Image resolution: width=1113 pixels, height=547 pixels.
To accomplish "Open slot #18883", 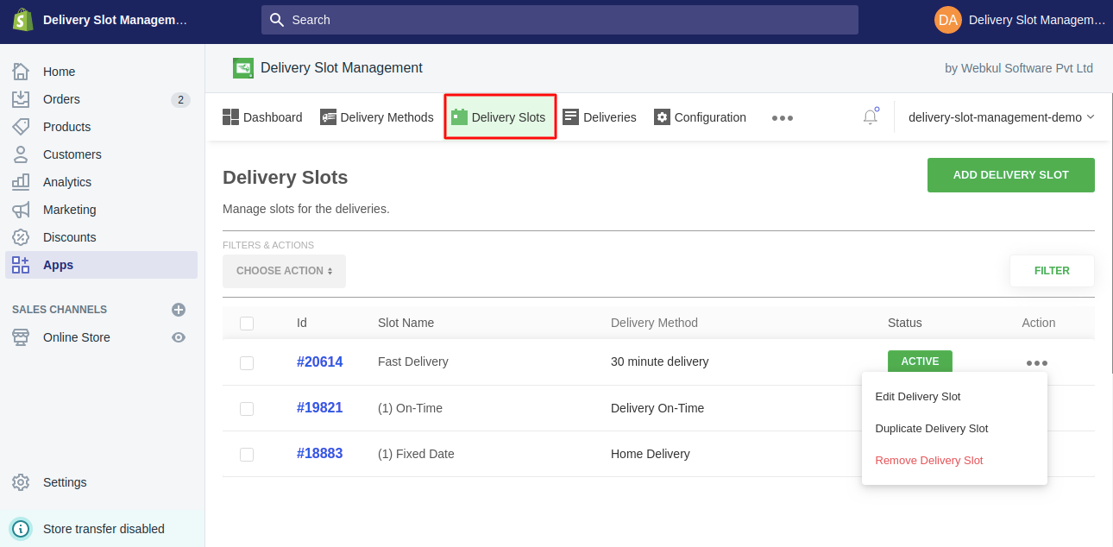I will click(x=320, y=454).
